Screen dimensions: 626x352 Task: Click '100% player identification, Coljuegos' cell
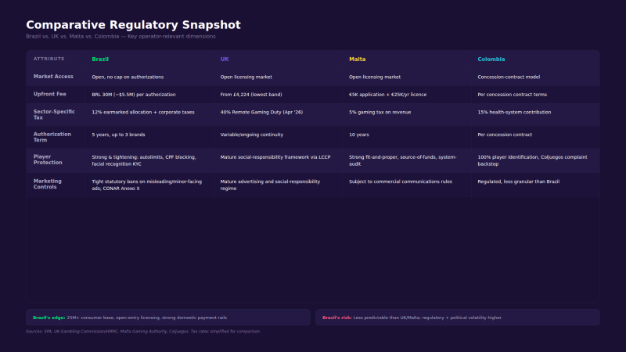532,160
